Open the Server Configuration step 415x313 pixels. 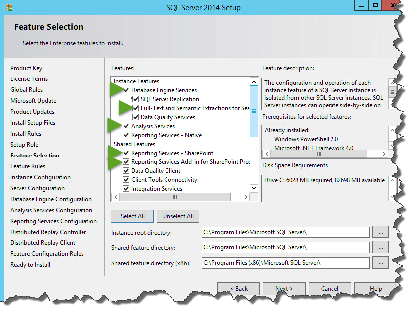tap(37, 188)
